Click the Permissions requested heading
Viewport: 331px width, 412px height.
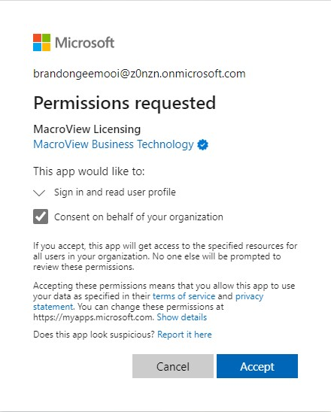click(125, 103)
